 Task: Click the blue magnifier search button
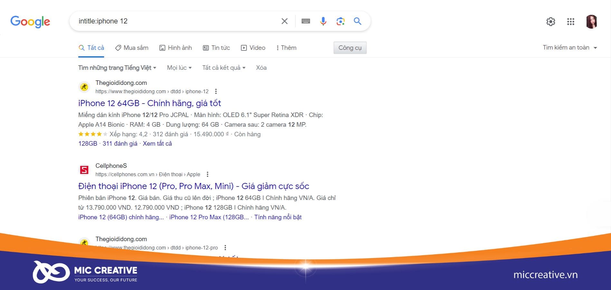pyautogui.click(x=358, y=21)
